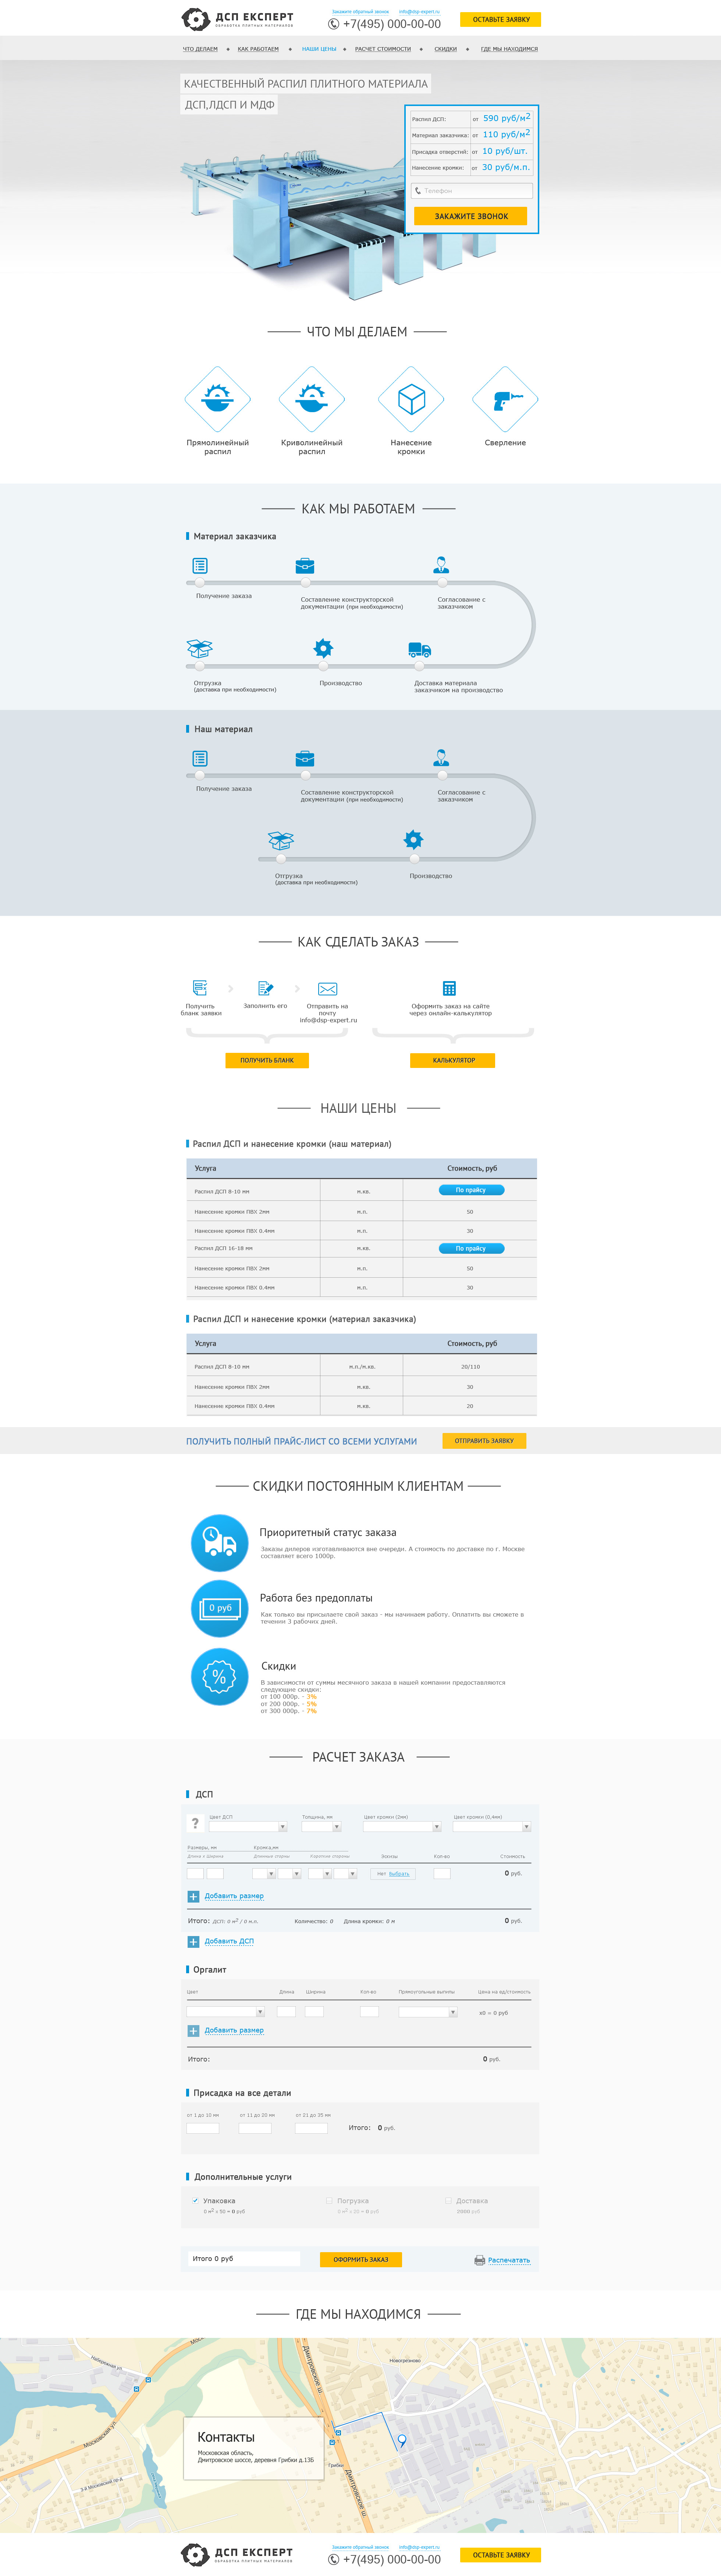The image size is (721, 2576).
Task: Go to КАК РАБОТАЕМ in navigation
Action: pyautogui.click(x=258, y=49)
